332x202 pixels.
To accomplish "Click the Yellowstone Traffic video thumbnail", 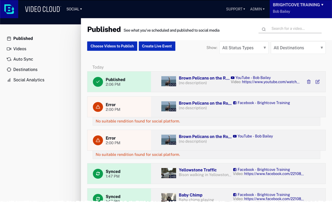I will tap(169, 173).
